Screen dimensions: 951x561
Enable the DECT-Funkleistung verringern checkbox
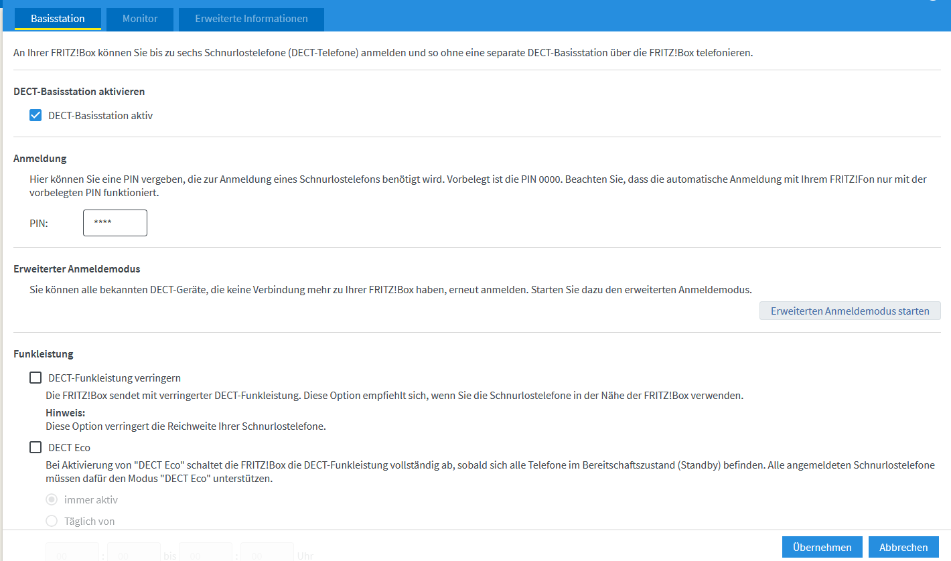[35, 378]
